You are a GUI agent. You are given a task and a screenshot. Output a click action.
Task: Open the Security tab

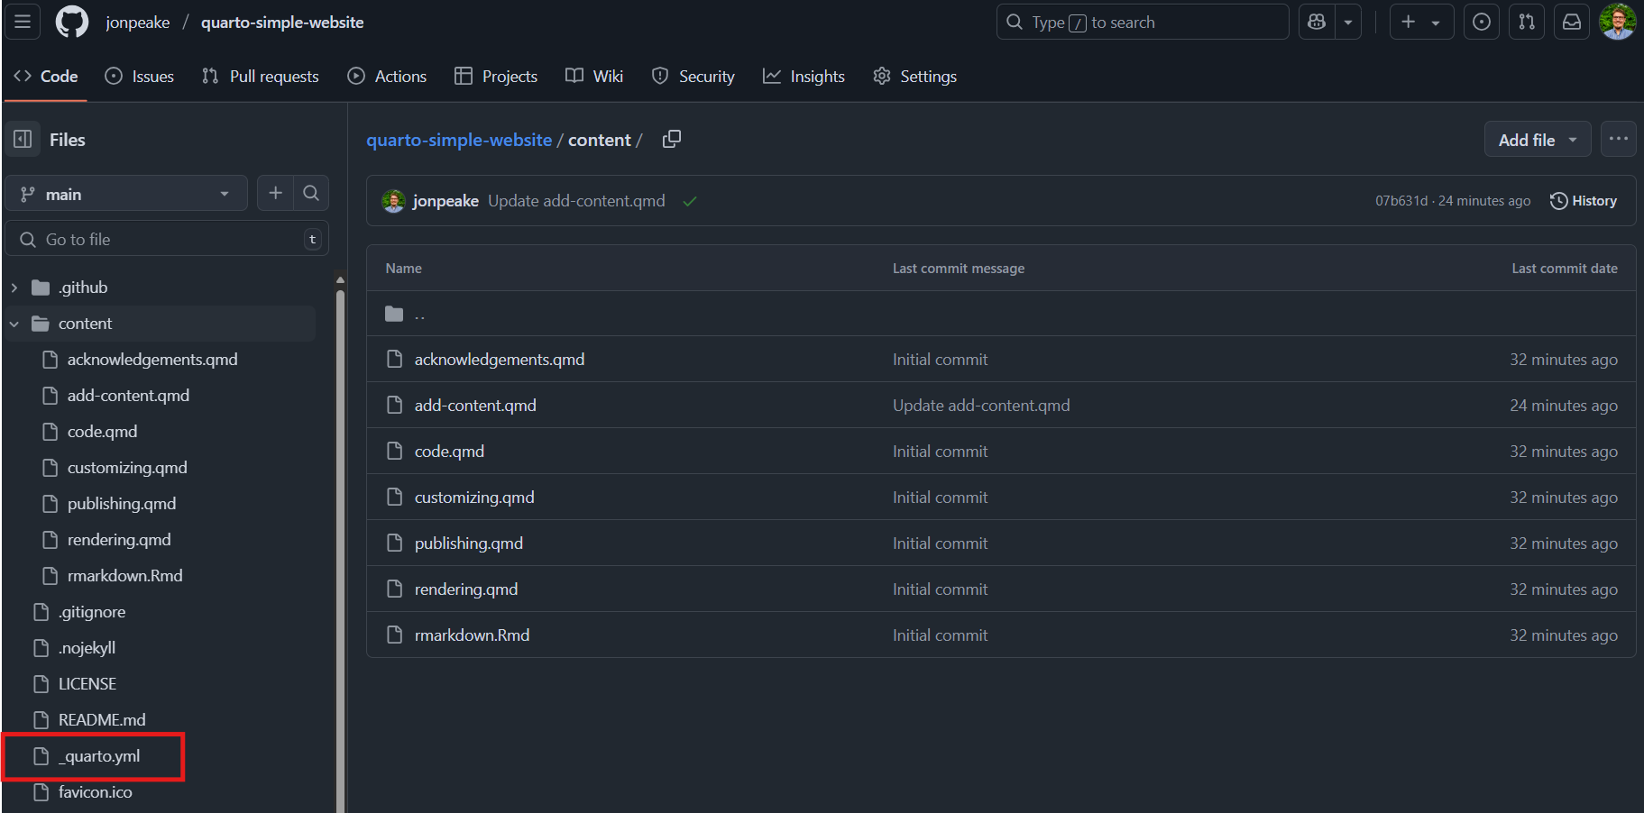tap(693, 77)
